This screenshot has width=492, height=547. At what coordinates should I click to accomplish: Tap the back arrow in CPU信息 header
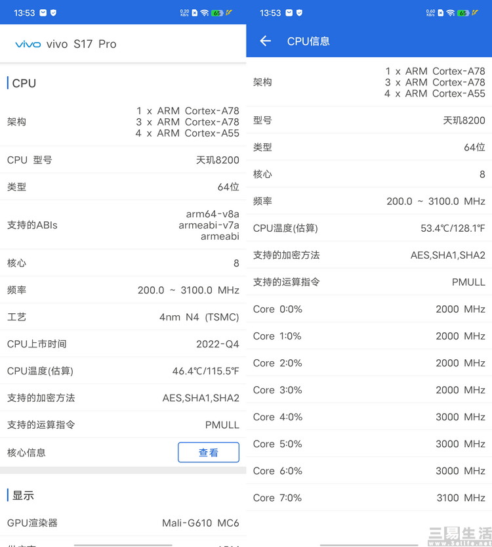point(265,41)
